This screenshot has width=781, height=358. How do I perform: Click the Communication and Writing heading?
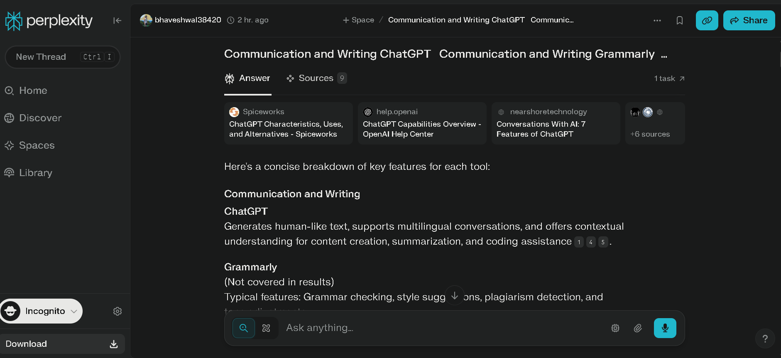pyautogui.click(x=292, y=194)
